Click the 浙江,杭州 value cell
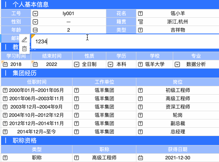This screenshot has width=219, height=162. click(178, 22)
